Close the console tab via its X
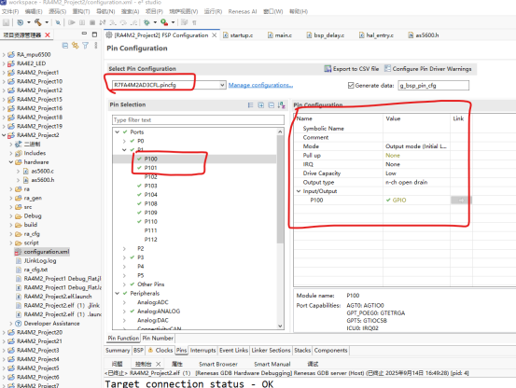Viewport: 516px width, 388px height. point(159,364)
